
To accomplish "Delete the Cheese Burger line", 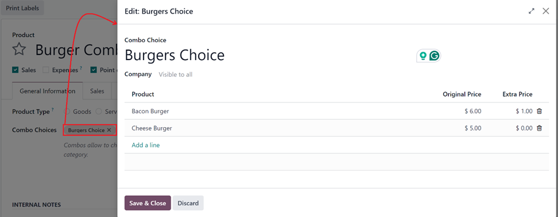I will pos(539,128).
